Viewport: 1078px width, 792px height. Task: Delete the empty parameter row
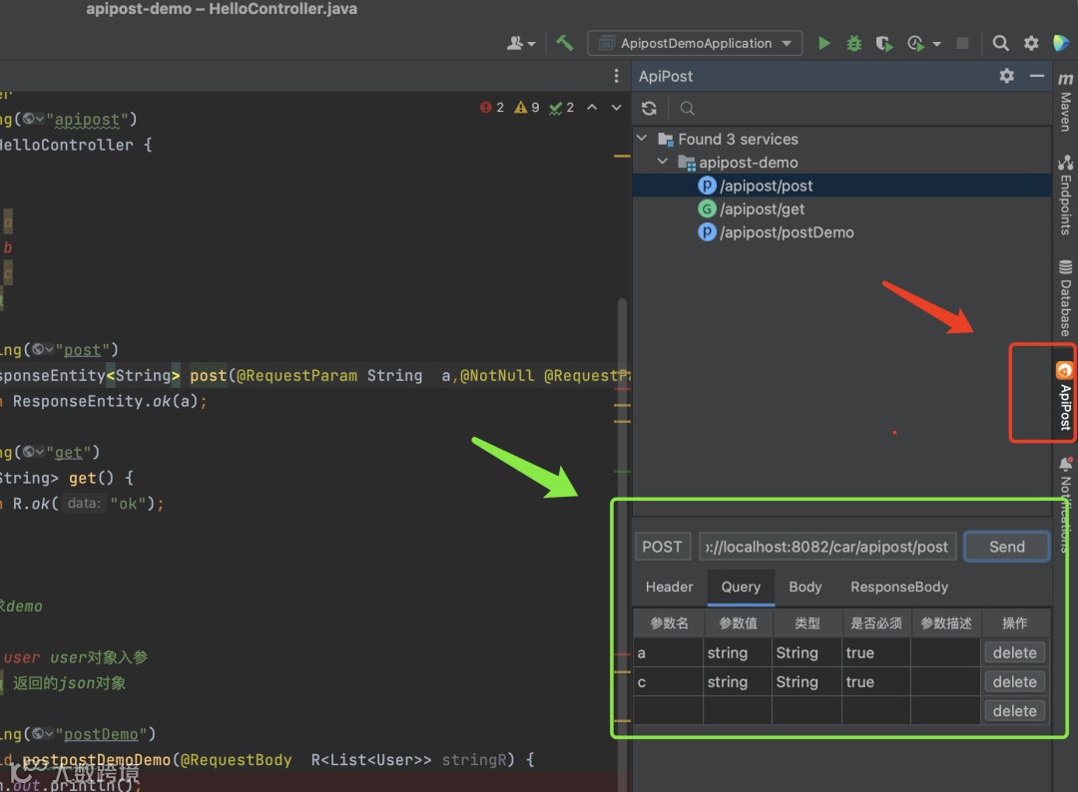pos(1015,711)
